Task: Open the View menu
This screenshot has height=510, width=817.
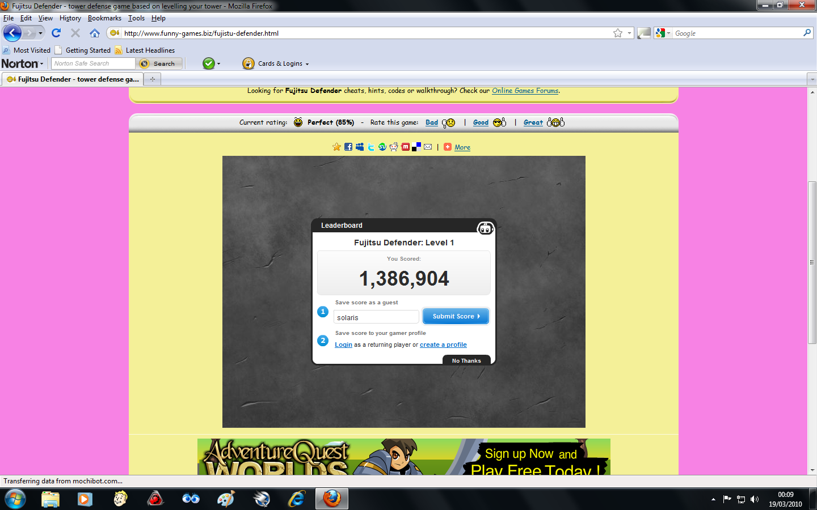Action: [45, 18]
